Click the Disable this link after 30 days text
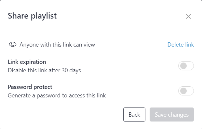The image size is (202, 129). point(44,70)
